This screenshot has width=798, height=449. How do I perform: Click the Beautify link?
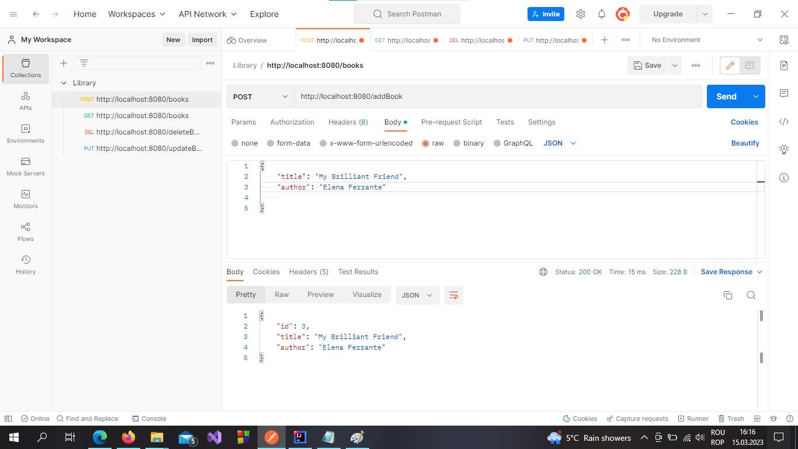[x=745, y=143]
